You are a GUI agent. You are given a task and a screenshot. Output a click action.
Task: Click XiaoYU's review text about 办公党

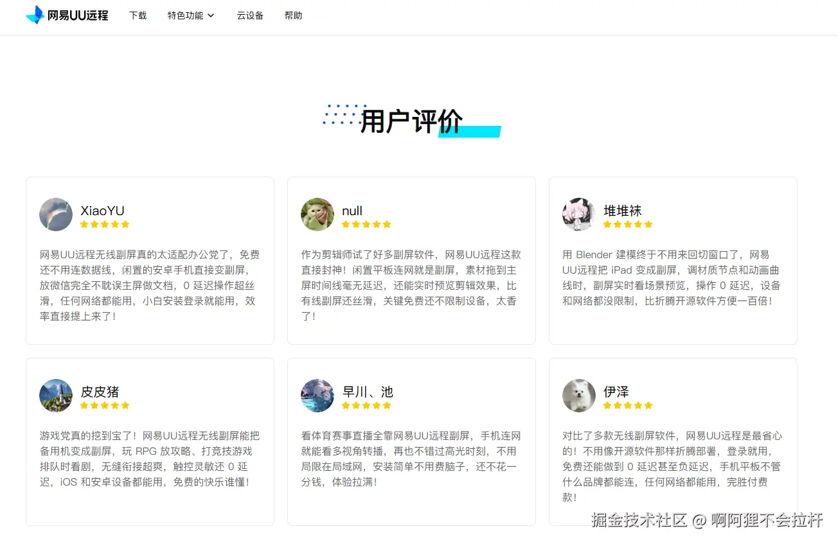click(149, 286)
